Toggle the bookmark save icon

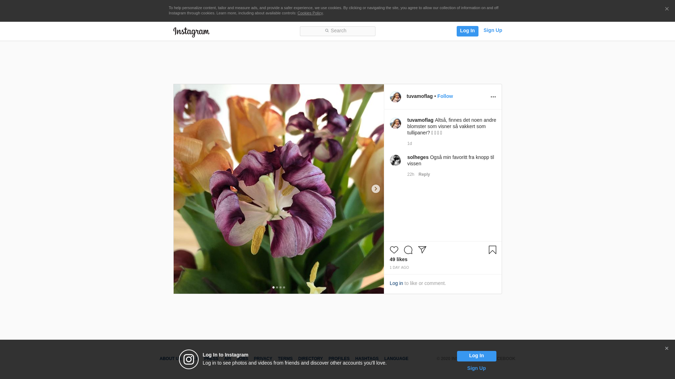click(x=492, y=250)
